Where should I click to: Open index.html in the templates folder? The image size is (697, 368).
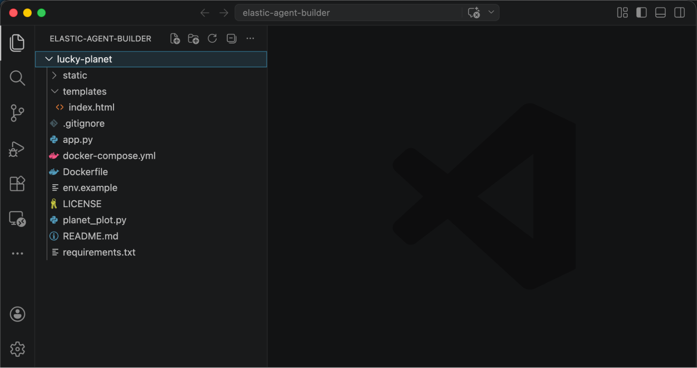[x=151, y=107]
